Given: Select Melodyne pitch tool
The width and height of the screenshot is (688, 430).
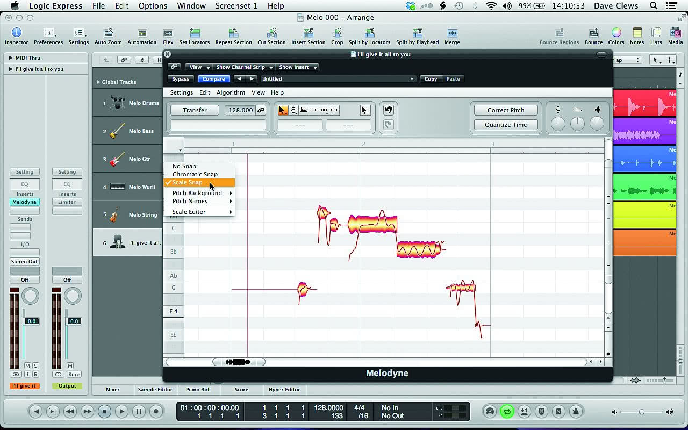Looking at the screenshot, I should click(x=293, y=110).
